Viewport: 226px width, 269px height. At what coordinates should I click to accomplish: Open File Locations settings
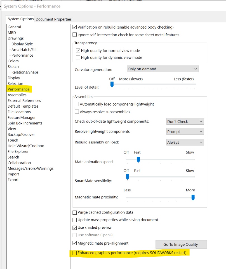(x=19, y=112)
